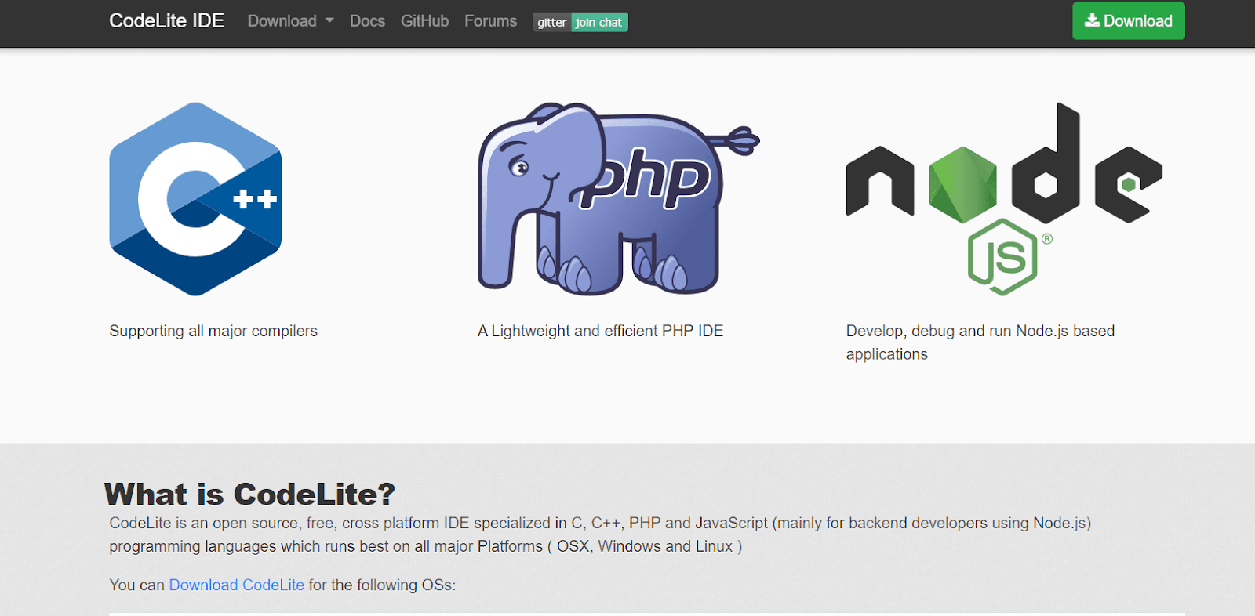This screenshot has height=616, width=1255.
Task: Click the green Download button
Action: [x=1128, y=21]
